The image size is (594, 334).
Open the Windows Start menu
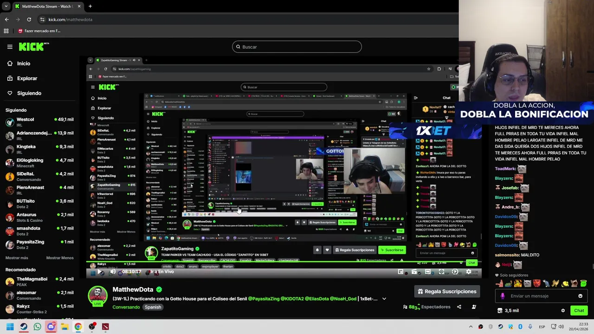[x=10, y=327]
